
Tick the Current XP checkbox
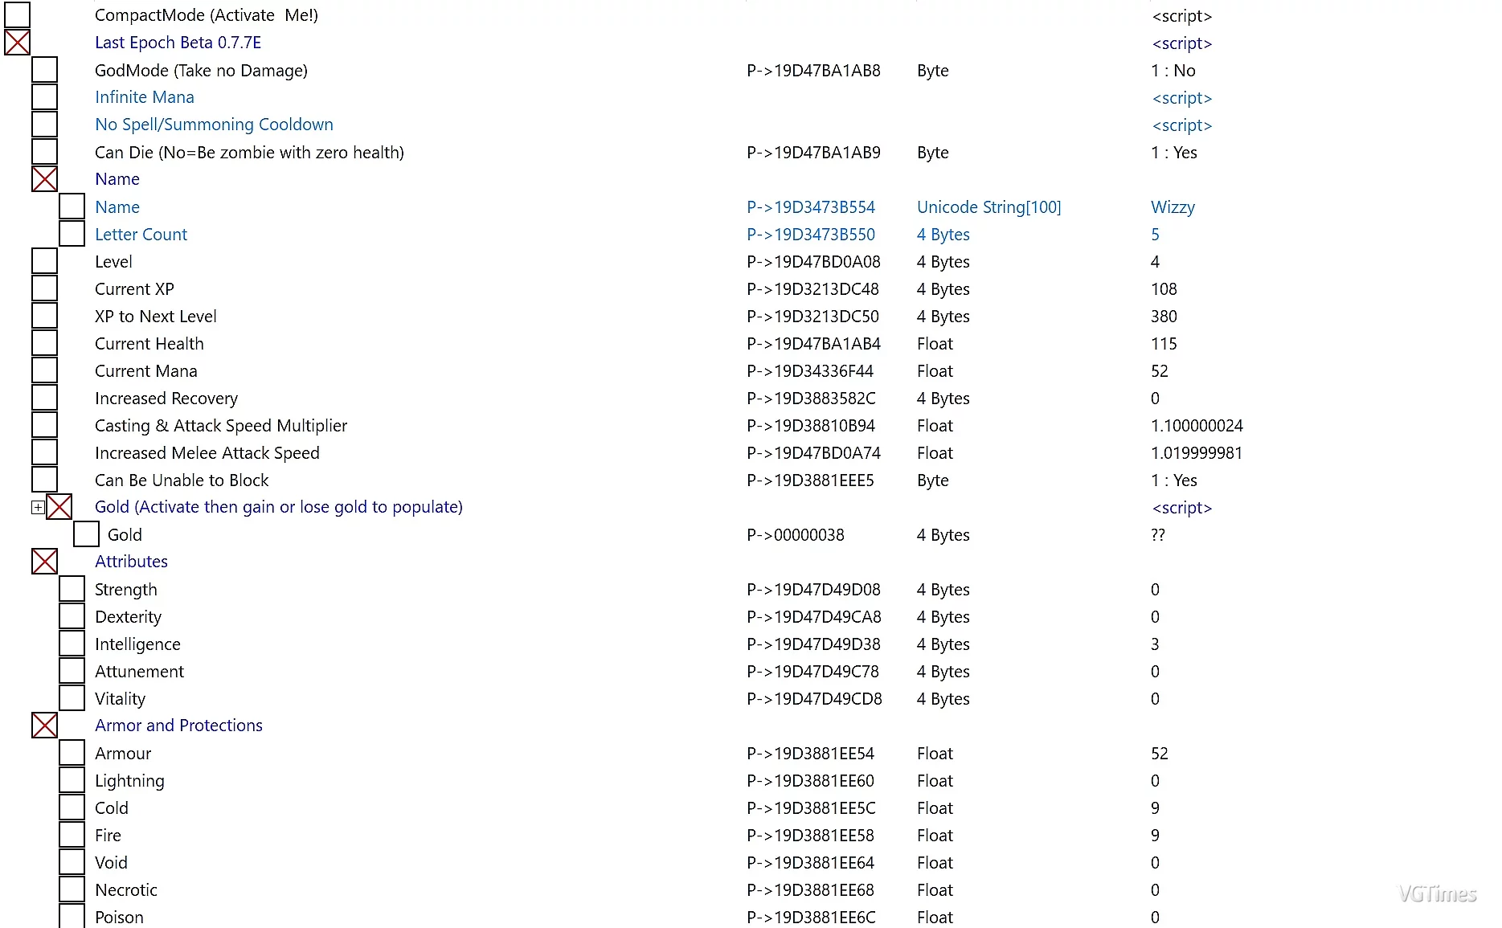click(x=44, y=288)
